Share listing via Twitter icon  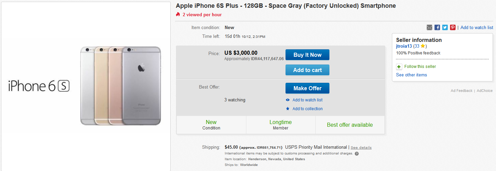click(x=445, y=27)
